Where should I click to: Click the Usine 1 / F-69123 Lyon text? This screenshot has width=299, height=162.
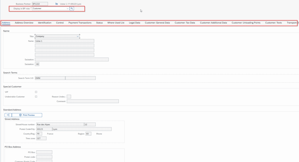(71, 4)
